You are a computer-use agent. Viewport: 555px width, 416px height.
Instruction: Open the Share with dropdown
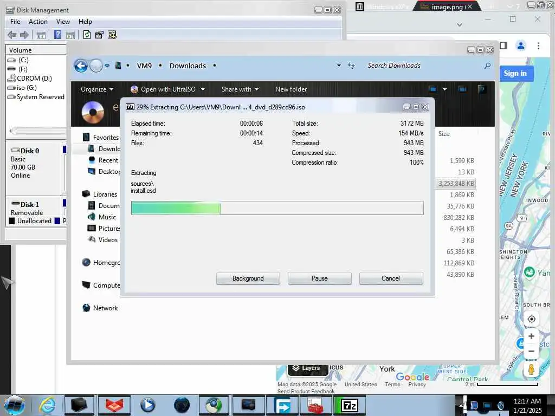(x=240, y=89)
